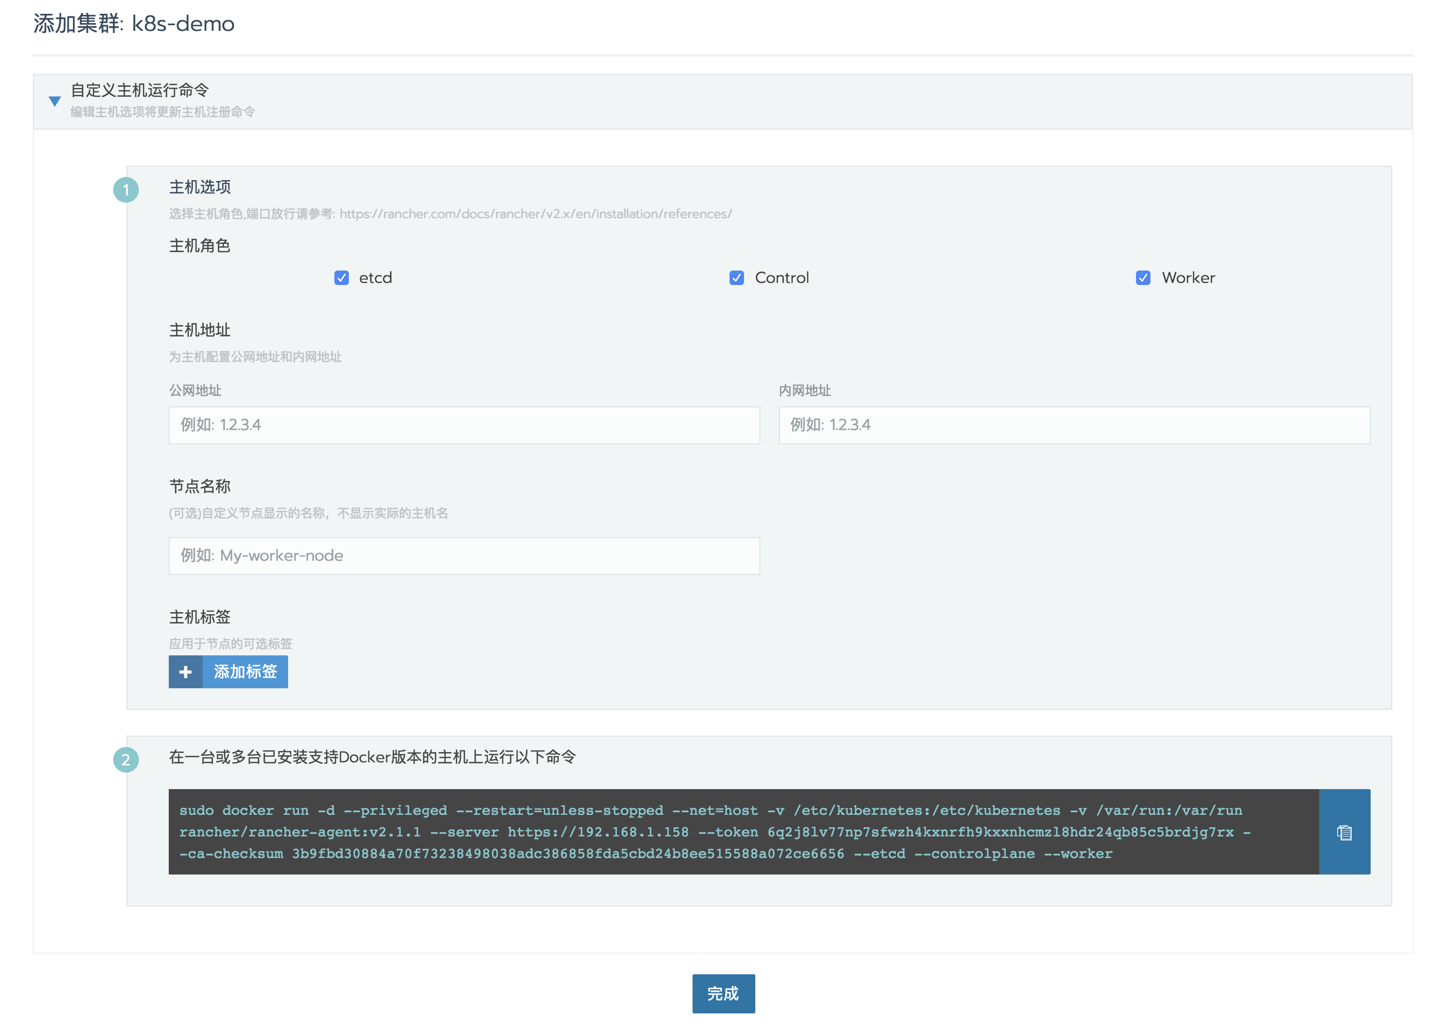Collapse section using the blue triangle
Image resolution: width=1454 pixels, height=1035 pixels.
pos(55,101)
